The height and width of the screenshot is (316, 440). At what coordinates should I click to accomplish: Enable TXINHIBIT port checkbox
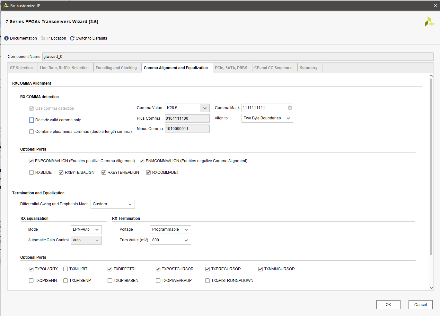(66, 269)
